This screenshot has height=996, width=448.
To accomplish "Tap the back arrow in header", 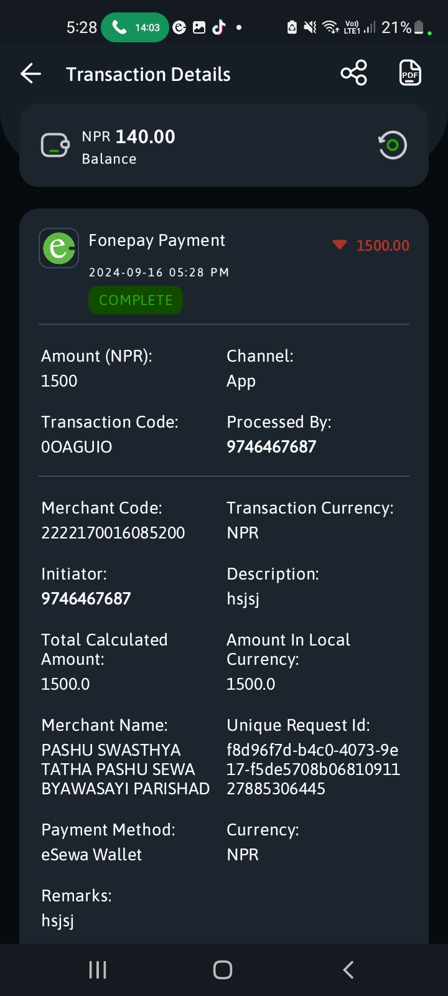I will point(30,74).
